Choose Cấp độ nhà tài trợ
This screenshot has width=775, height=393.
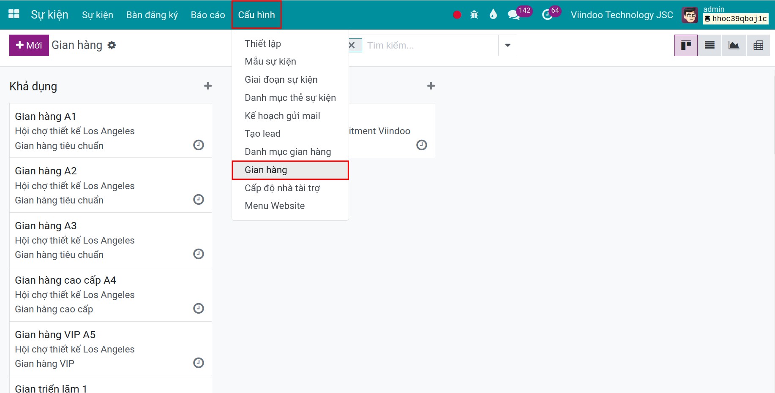point(290,188)
